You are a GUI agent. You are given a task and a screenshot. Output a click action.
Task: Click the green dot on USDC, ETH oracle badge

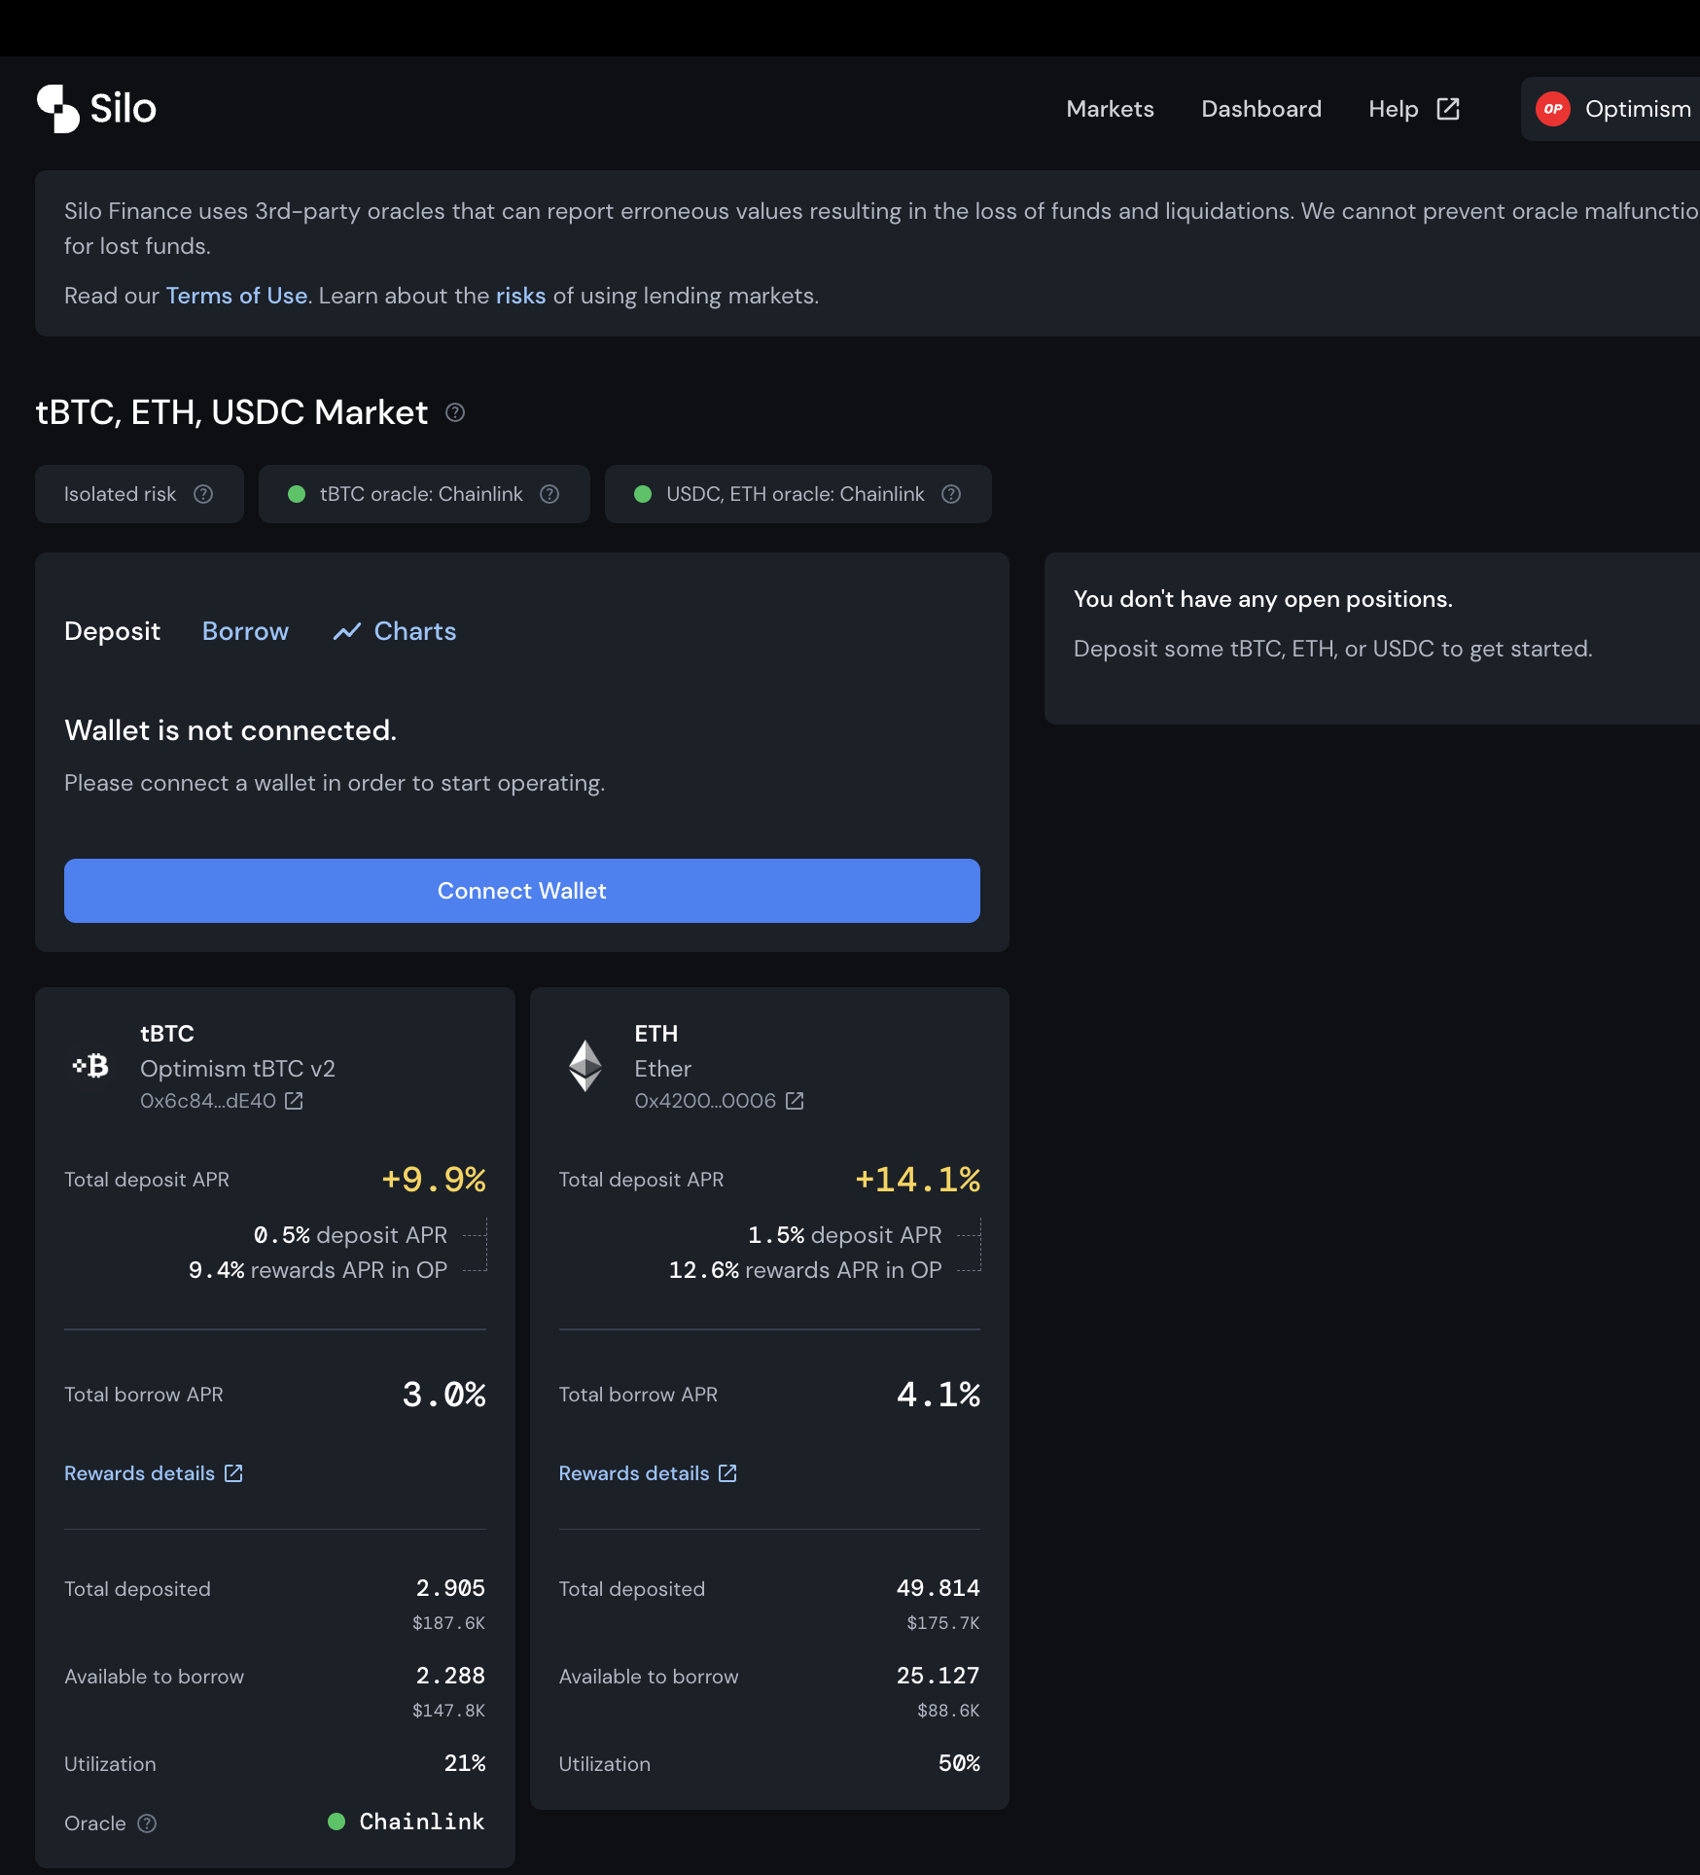pyautogui.click(x=643, y=494)
